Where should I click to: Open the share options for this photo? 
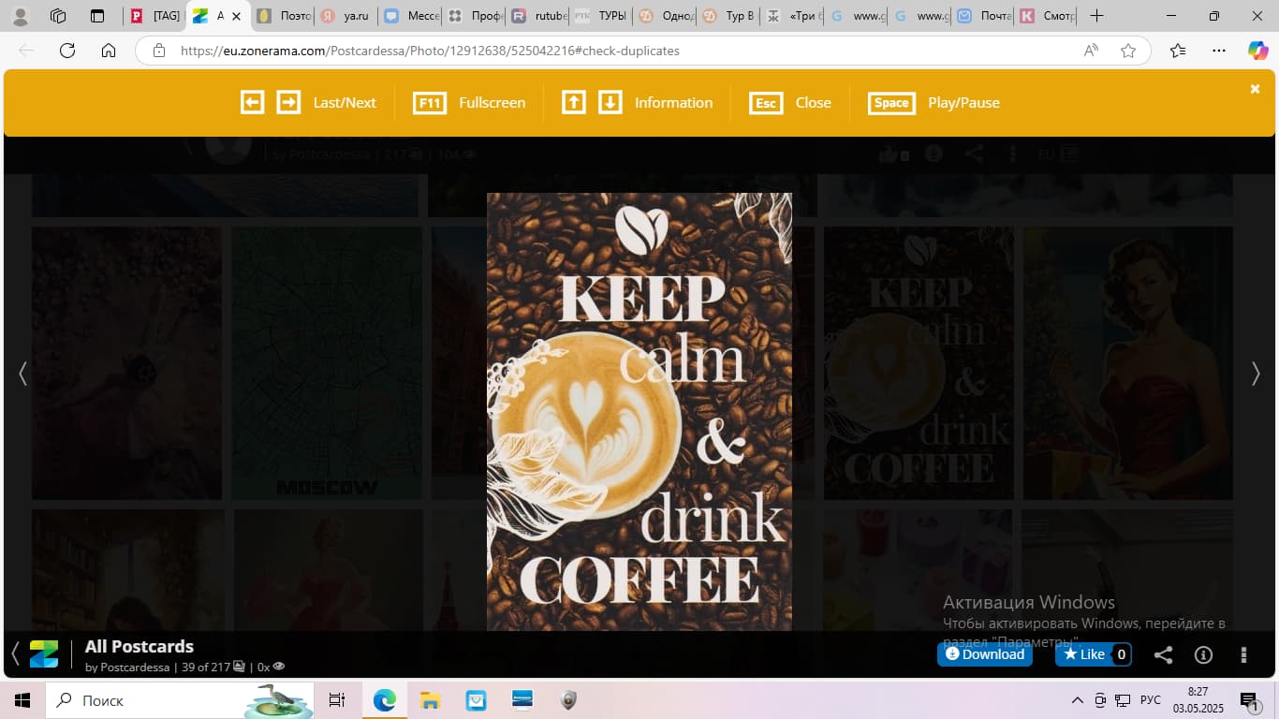1163,654
